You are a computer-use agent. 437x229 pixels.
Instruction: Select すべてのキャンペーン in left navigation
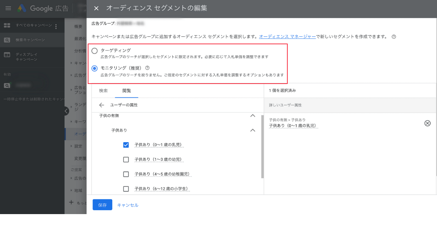(34, 25)
